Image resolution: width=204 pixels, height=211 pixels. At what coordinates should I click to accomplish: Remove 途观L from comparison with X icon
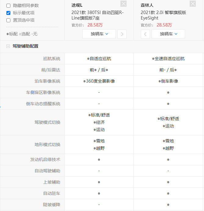[123, 4]
